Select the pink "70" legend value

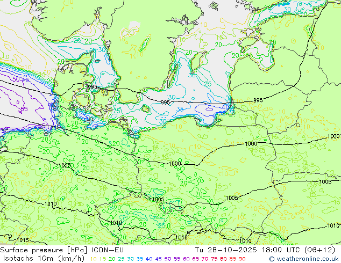(205, 259)
